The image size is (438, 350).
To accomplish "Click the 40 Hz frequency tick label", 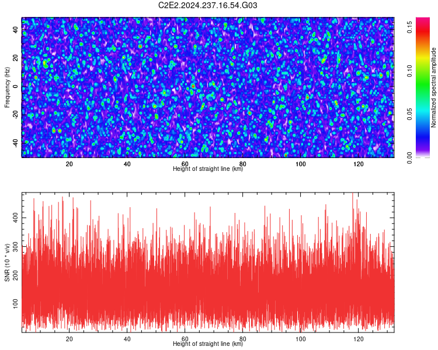I will (x=15, y=30).
